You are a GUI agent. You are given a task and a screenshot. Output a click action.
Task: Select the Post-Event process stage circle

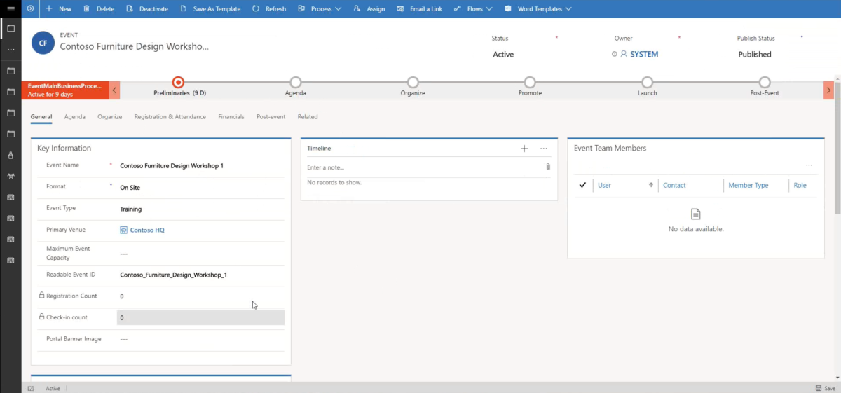pos(765,83)
